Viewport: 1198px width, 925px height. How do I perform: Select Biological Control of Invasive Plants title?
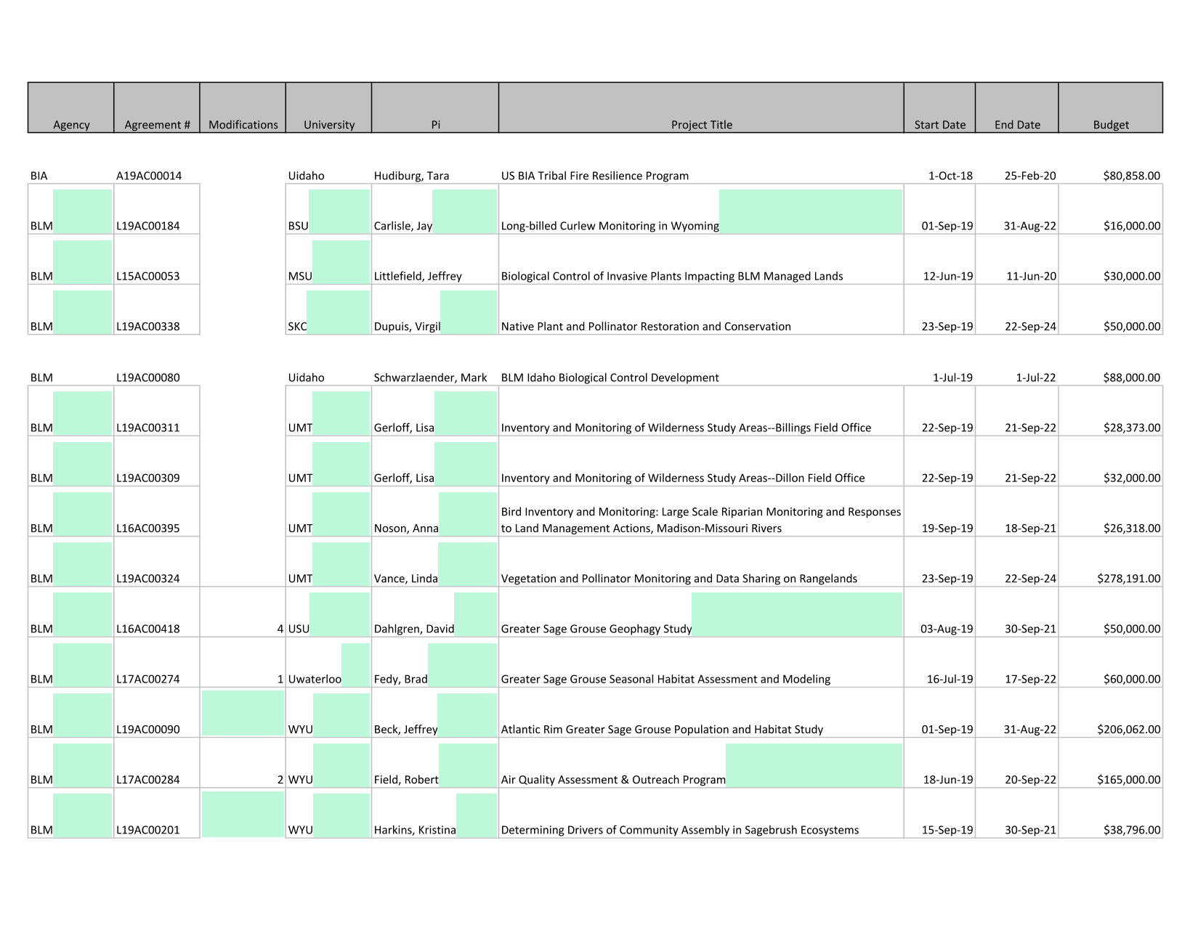(672, 276)
